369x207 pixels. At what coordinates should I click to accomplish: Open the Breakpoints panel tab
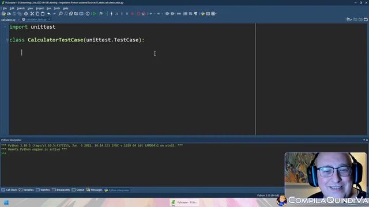[x=61, y=190]
